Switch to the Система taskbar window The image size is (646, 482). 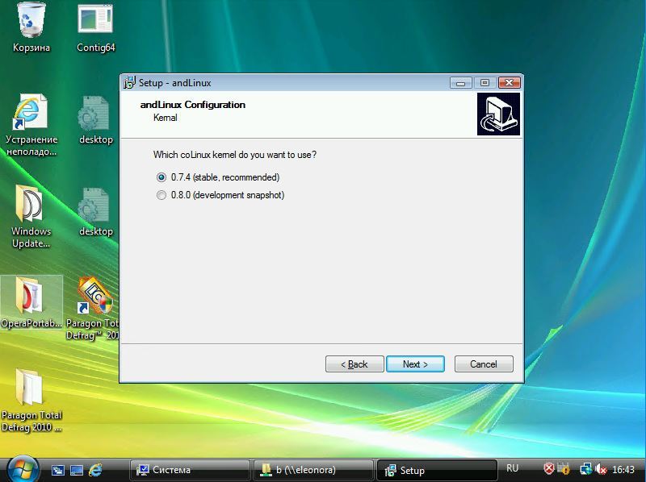pos(190,470)
